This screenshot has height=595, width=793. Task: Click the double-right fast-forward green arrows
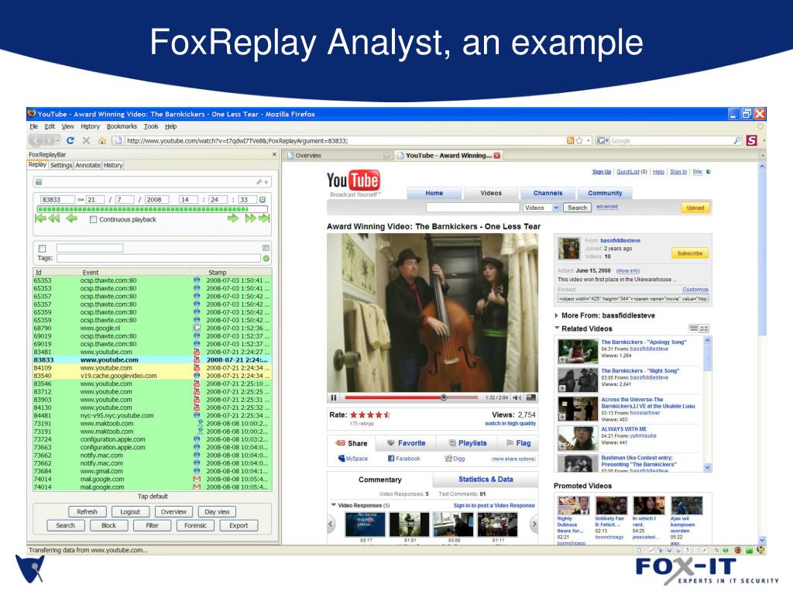point(250,218)
